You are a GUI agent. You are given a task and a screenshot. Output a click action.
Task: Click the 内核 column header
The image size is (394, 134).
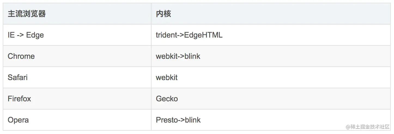tap(271, 14)
